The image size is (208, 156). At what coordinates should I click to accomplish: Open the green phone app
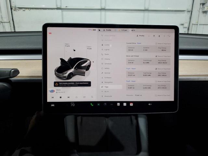coord(92,104)
